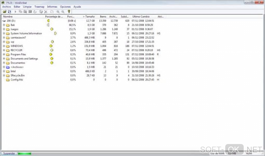The height and width of the screenshot is (156, 265).
Task: Click the Suspender button
Action: pyautogui.click(x=9, y=153)
